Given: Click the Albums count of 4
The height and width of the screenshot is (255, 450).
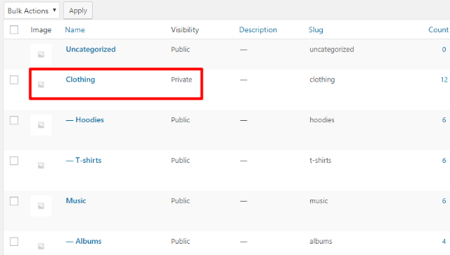Looking at the screenshot, I should 444,241.
